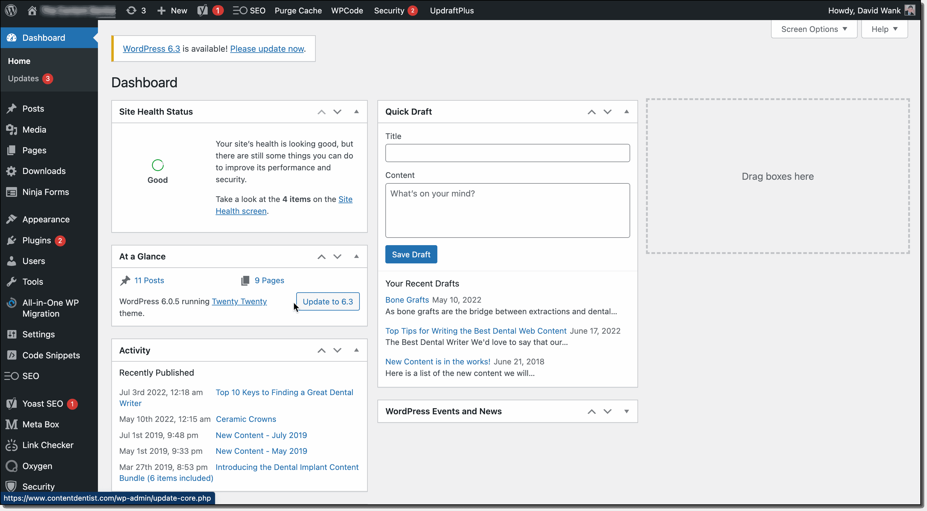
Task: Open updates icon showing 3
Action: pyautogui.click(x=131, y=10)
